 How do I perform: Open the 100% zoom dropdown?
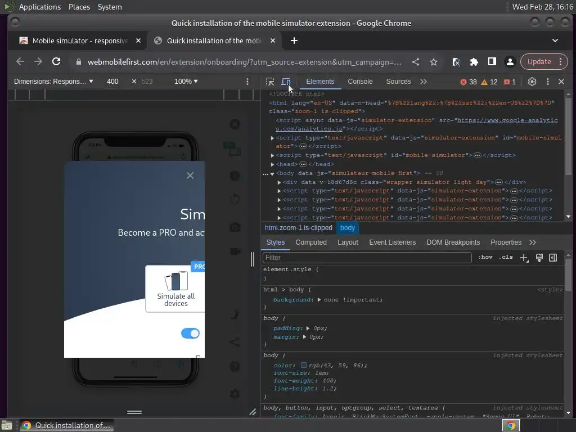186,81
